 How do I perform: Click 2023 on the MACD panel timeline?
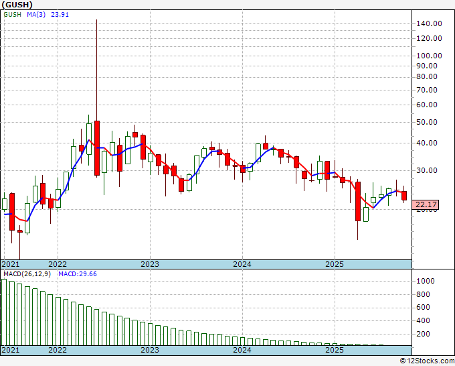click(x=150, y=350)
